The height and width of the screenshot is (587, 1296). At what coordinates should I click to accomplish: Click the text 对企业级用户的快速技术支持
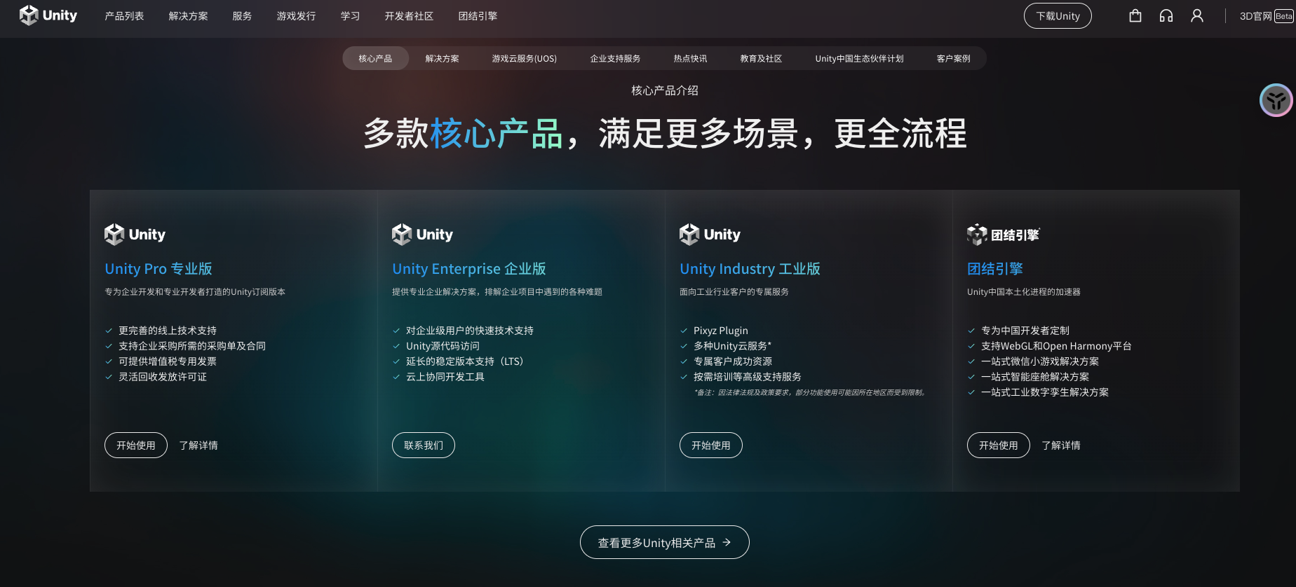tap(470, 331)
